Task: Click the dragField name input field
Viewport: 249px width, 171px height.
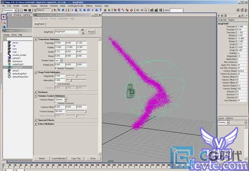Action: 67,32
